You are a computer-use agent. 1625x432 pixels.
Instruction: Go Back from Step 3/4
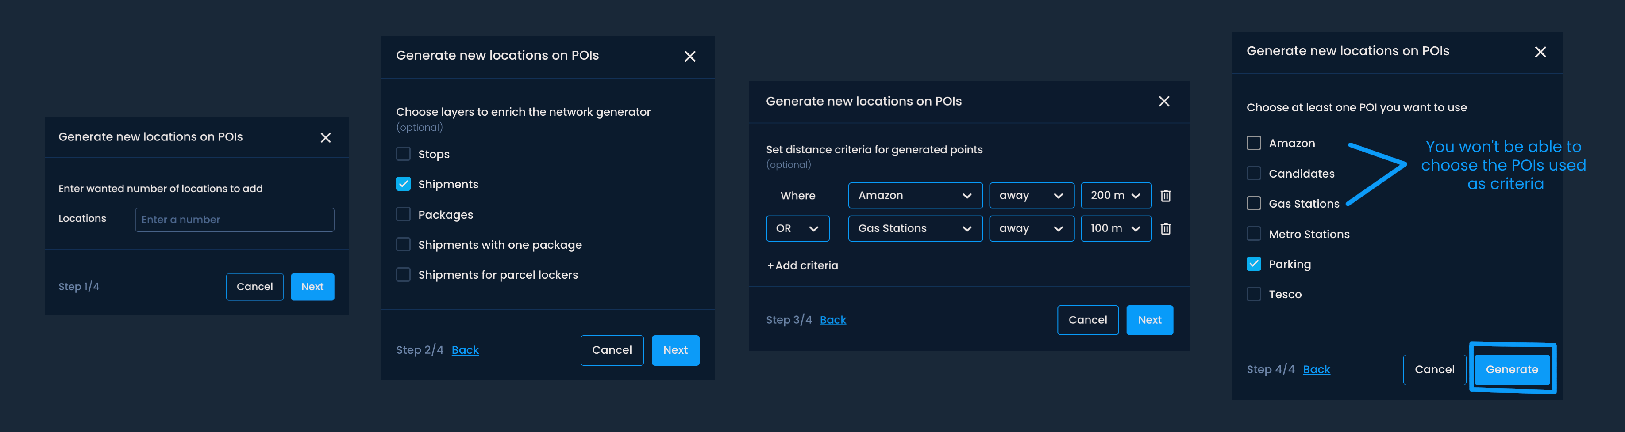tap(833, 320)
